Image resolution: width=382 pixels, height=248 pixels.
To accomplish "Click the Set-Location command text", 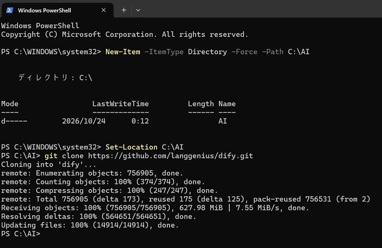I will 131,147.
